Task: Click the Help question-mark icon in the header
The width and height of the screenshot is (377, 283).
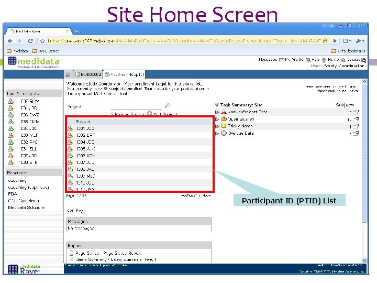Action: (x=324, y=60)
